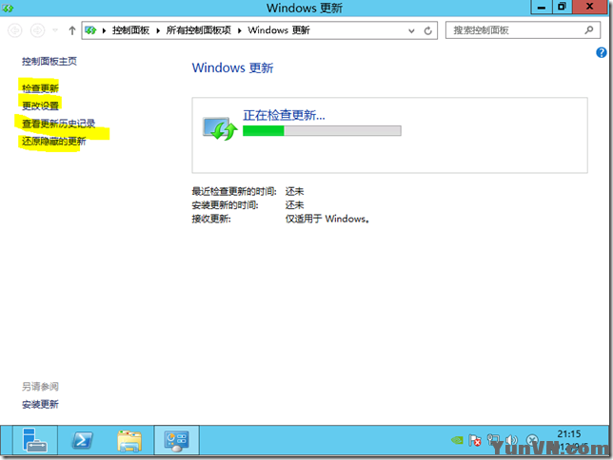The image size is (613, 460).
Task: Open the 查看更新历史记录 link
Action: tap(59, 124)
